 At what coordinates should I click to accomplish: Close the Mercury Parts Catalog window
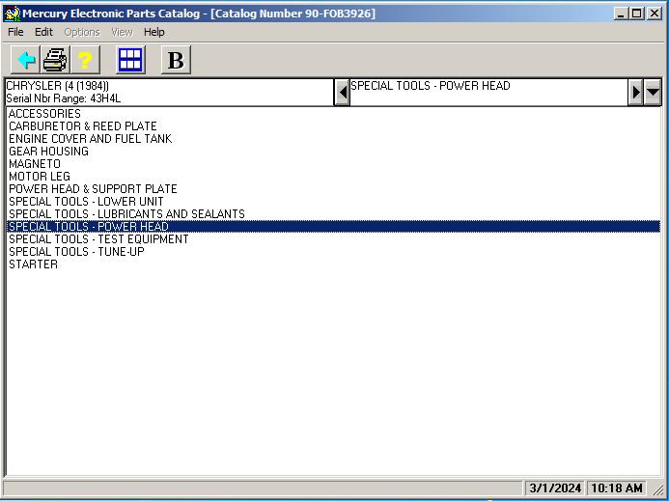[x=655, y=14]
